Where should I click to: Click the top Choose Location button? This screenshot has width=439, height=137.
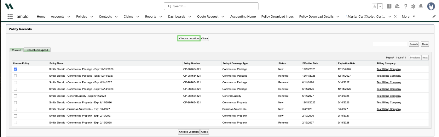[x=189, y=38]
